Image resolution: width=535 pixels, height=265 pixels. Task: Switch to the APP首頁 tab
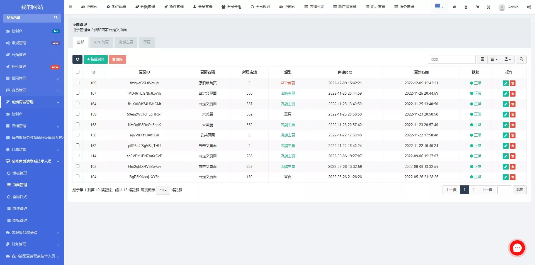click(101, 42)
